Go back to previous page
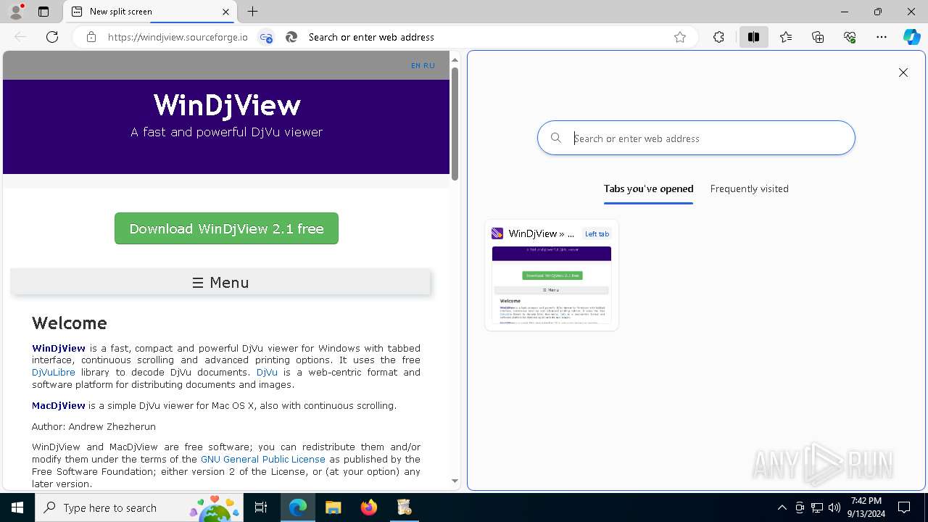Image resolution: width=928 pixels, height=522 pixels. point(20,37)
